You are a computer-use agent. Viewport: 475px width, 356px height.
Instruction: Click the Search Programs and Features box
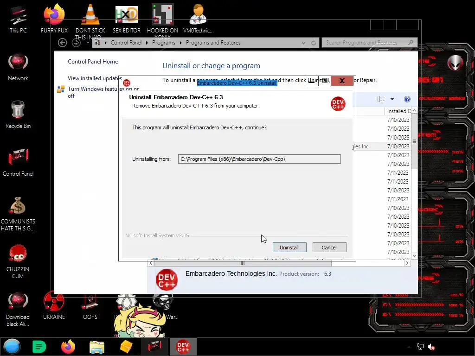pos(370,43)
